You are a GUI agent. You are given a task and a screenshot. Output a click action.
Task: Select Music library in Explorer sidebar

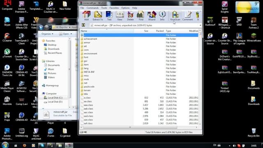click(x=49, y=69)
